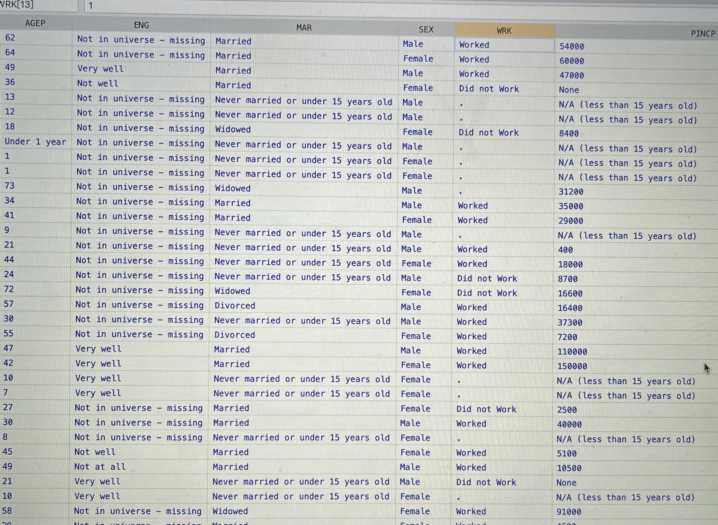Select the Widowed cell in age 18 row
Screen dimensions: 718x525
[x=233, y=129]
